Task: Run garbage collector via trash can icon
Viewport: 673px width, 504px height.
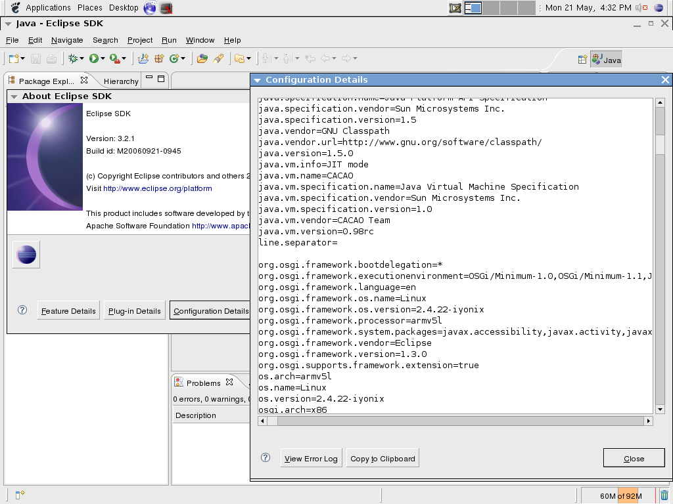Action: coord(664,495)
